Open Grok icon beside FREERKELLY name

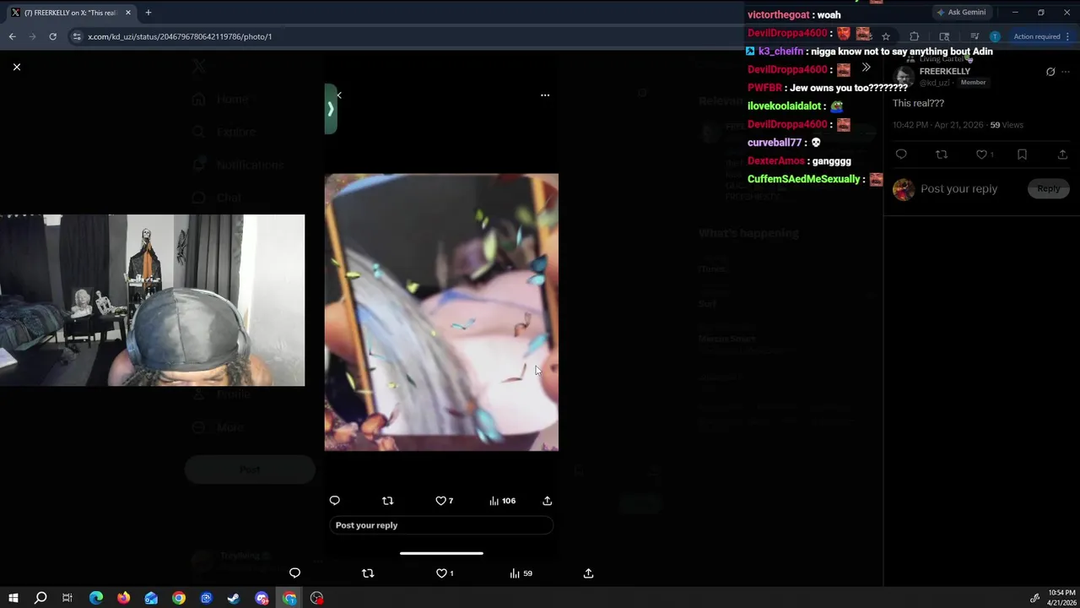1050,72
